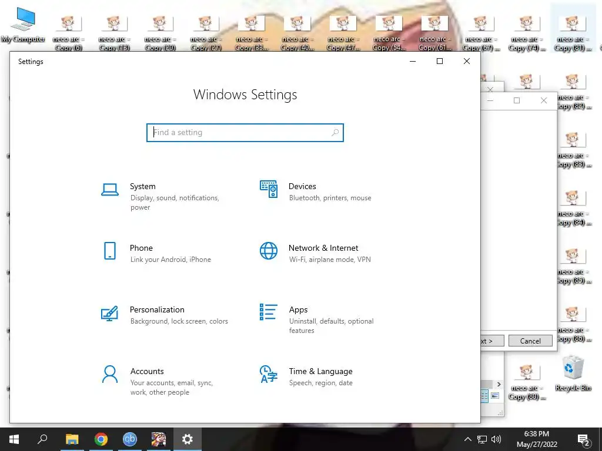This screenshot has height=451, width=602.
Task: Click the search magnifier in Find a setting
Action: coord(335,132)
